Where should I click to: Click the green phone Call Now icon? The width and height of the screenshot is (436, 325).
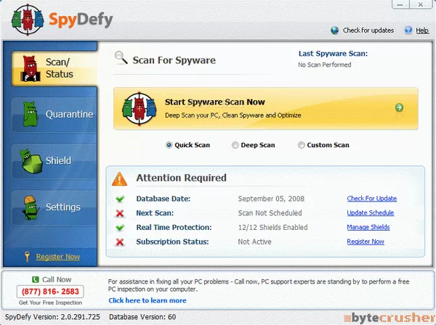click(x=35, y=279)
